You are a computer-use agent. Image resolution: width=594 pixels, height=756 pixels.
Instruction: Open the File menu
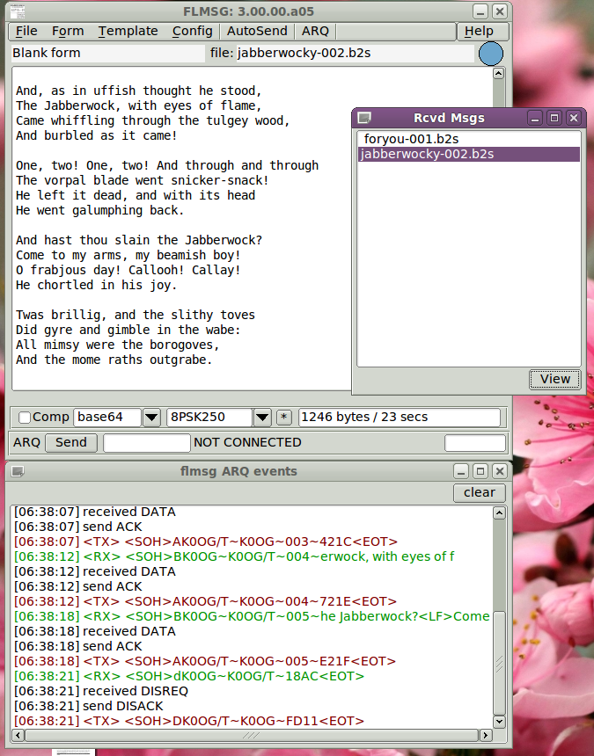pos(26,32)
